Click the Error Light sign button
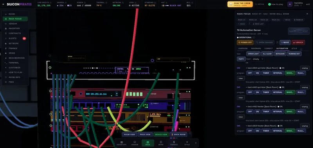 tap(254, 54)
